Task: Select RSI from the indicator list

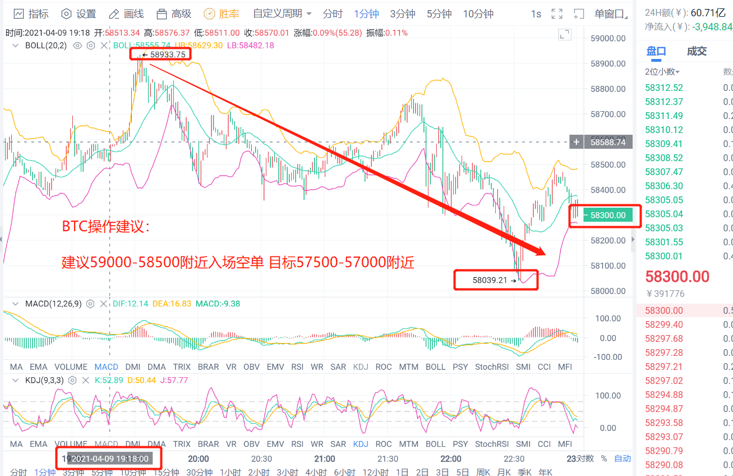Action: [297, 367]
